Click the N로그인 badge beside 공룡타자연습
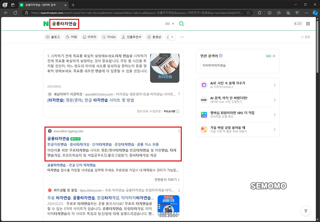 coord(76,139)
